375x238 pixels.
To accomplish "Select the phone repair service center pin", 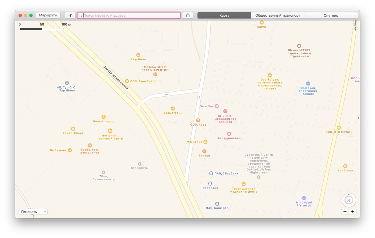I will pyautogui.click(x=259, y=177).
